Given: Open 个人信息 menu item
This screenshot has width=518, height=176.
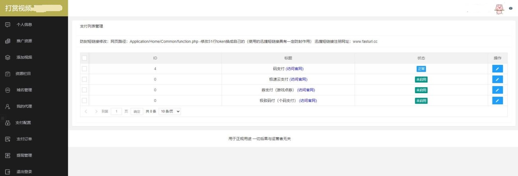Looking at the screenshot, I should (34, 25).
